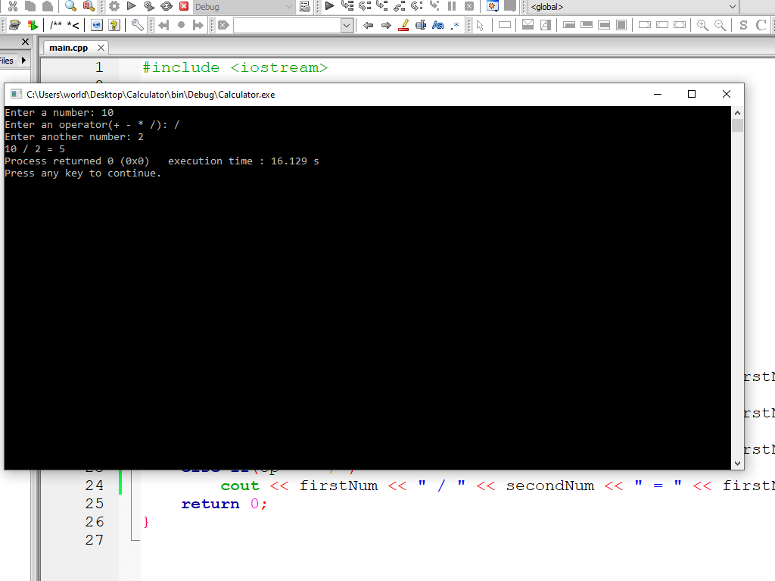Open the Debug build target dropdown

[244, 7]
